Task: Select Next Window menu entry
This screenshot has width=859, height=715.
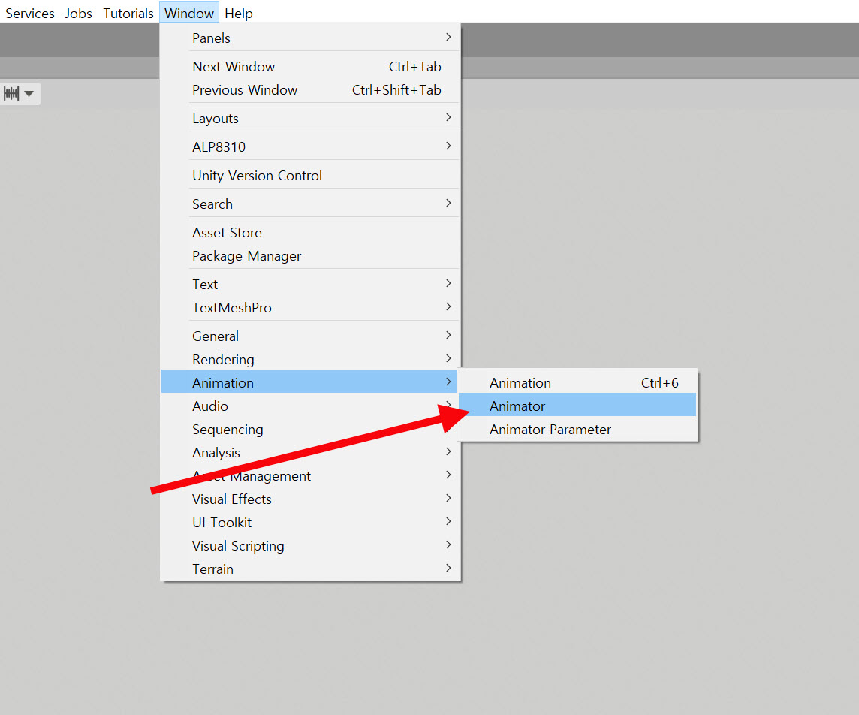Action: click(310, 66)
